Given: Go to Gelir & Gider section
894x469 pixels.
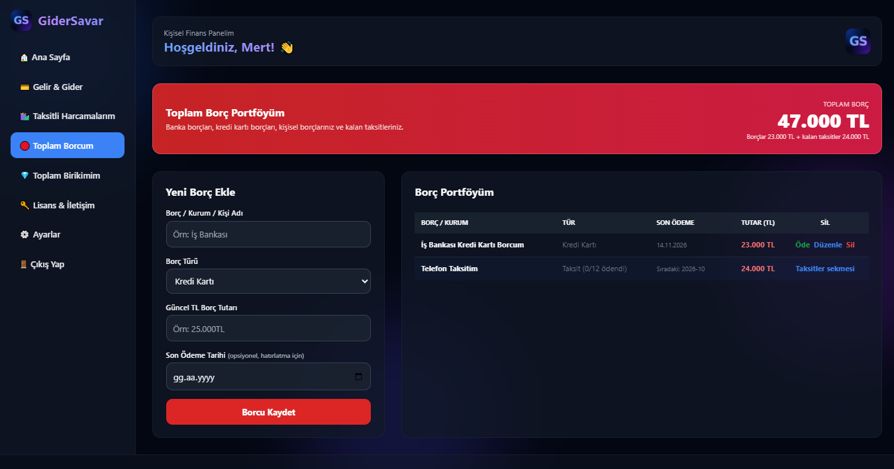Looking at the screenshot, I should [x=68, y=87].
